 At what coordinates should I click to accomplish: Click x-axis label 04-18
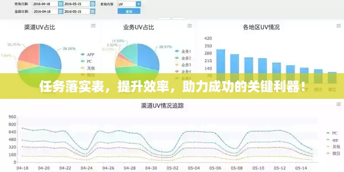tap(22, 168)
